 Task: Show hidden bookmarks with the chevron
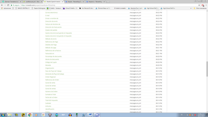pyautogui.click(x=191, y=8)
